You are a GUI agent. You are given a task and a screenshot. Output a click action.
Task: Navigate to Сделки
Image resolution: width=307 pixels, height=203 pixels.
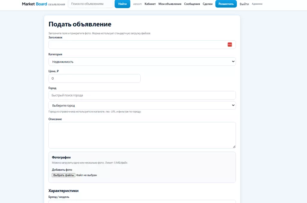pos(207,4)
